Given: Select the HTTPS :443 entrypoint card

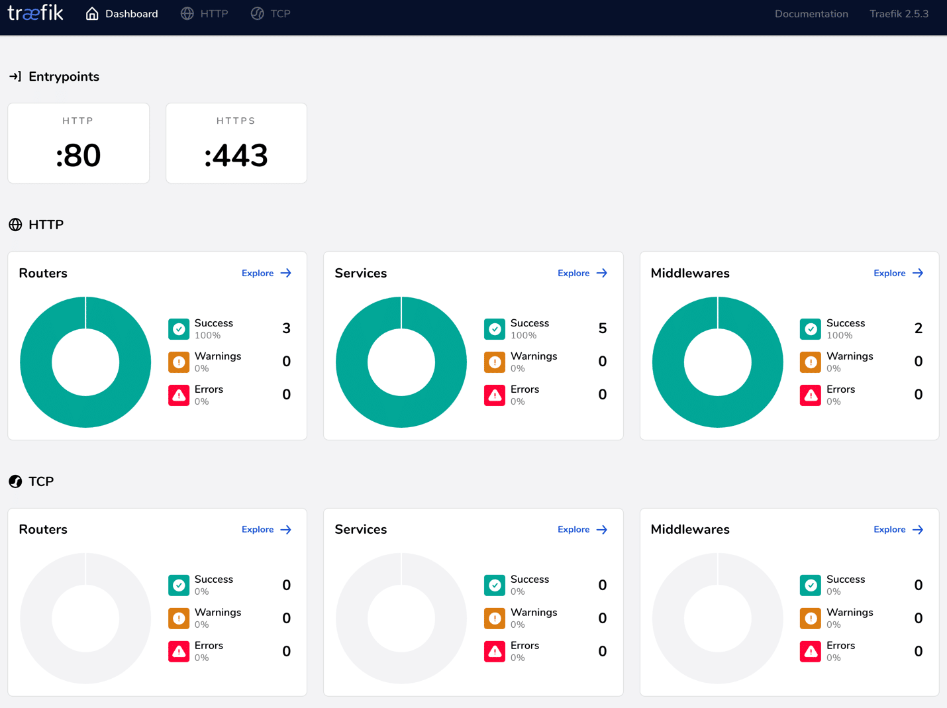Looking at the screenshot, I should pos(236,143).
